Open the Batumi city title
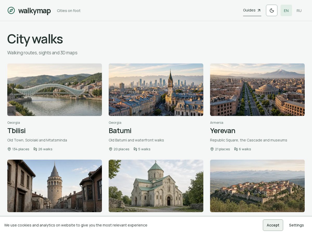This screenshot has height=234, width=312. click(x=120, y=131)
